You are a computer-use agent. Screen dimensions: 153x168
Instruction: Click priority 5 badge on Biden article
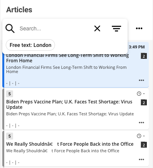tap(10, 94)
